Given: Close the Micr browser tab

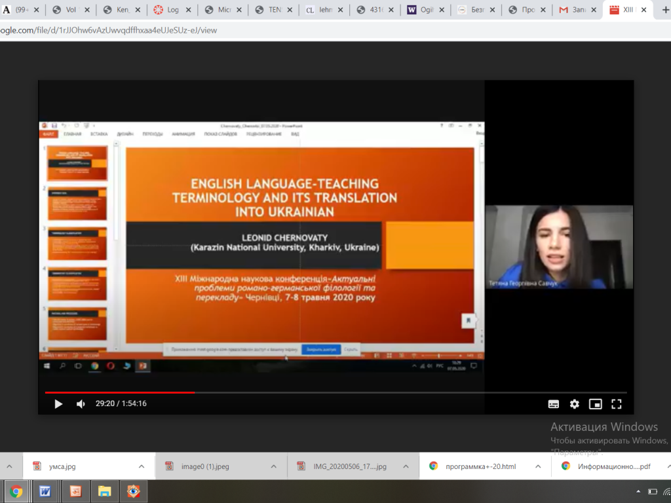Looking at the screenshot, I should [239, 9].
